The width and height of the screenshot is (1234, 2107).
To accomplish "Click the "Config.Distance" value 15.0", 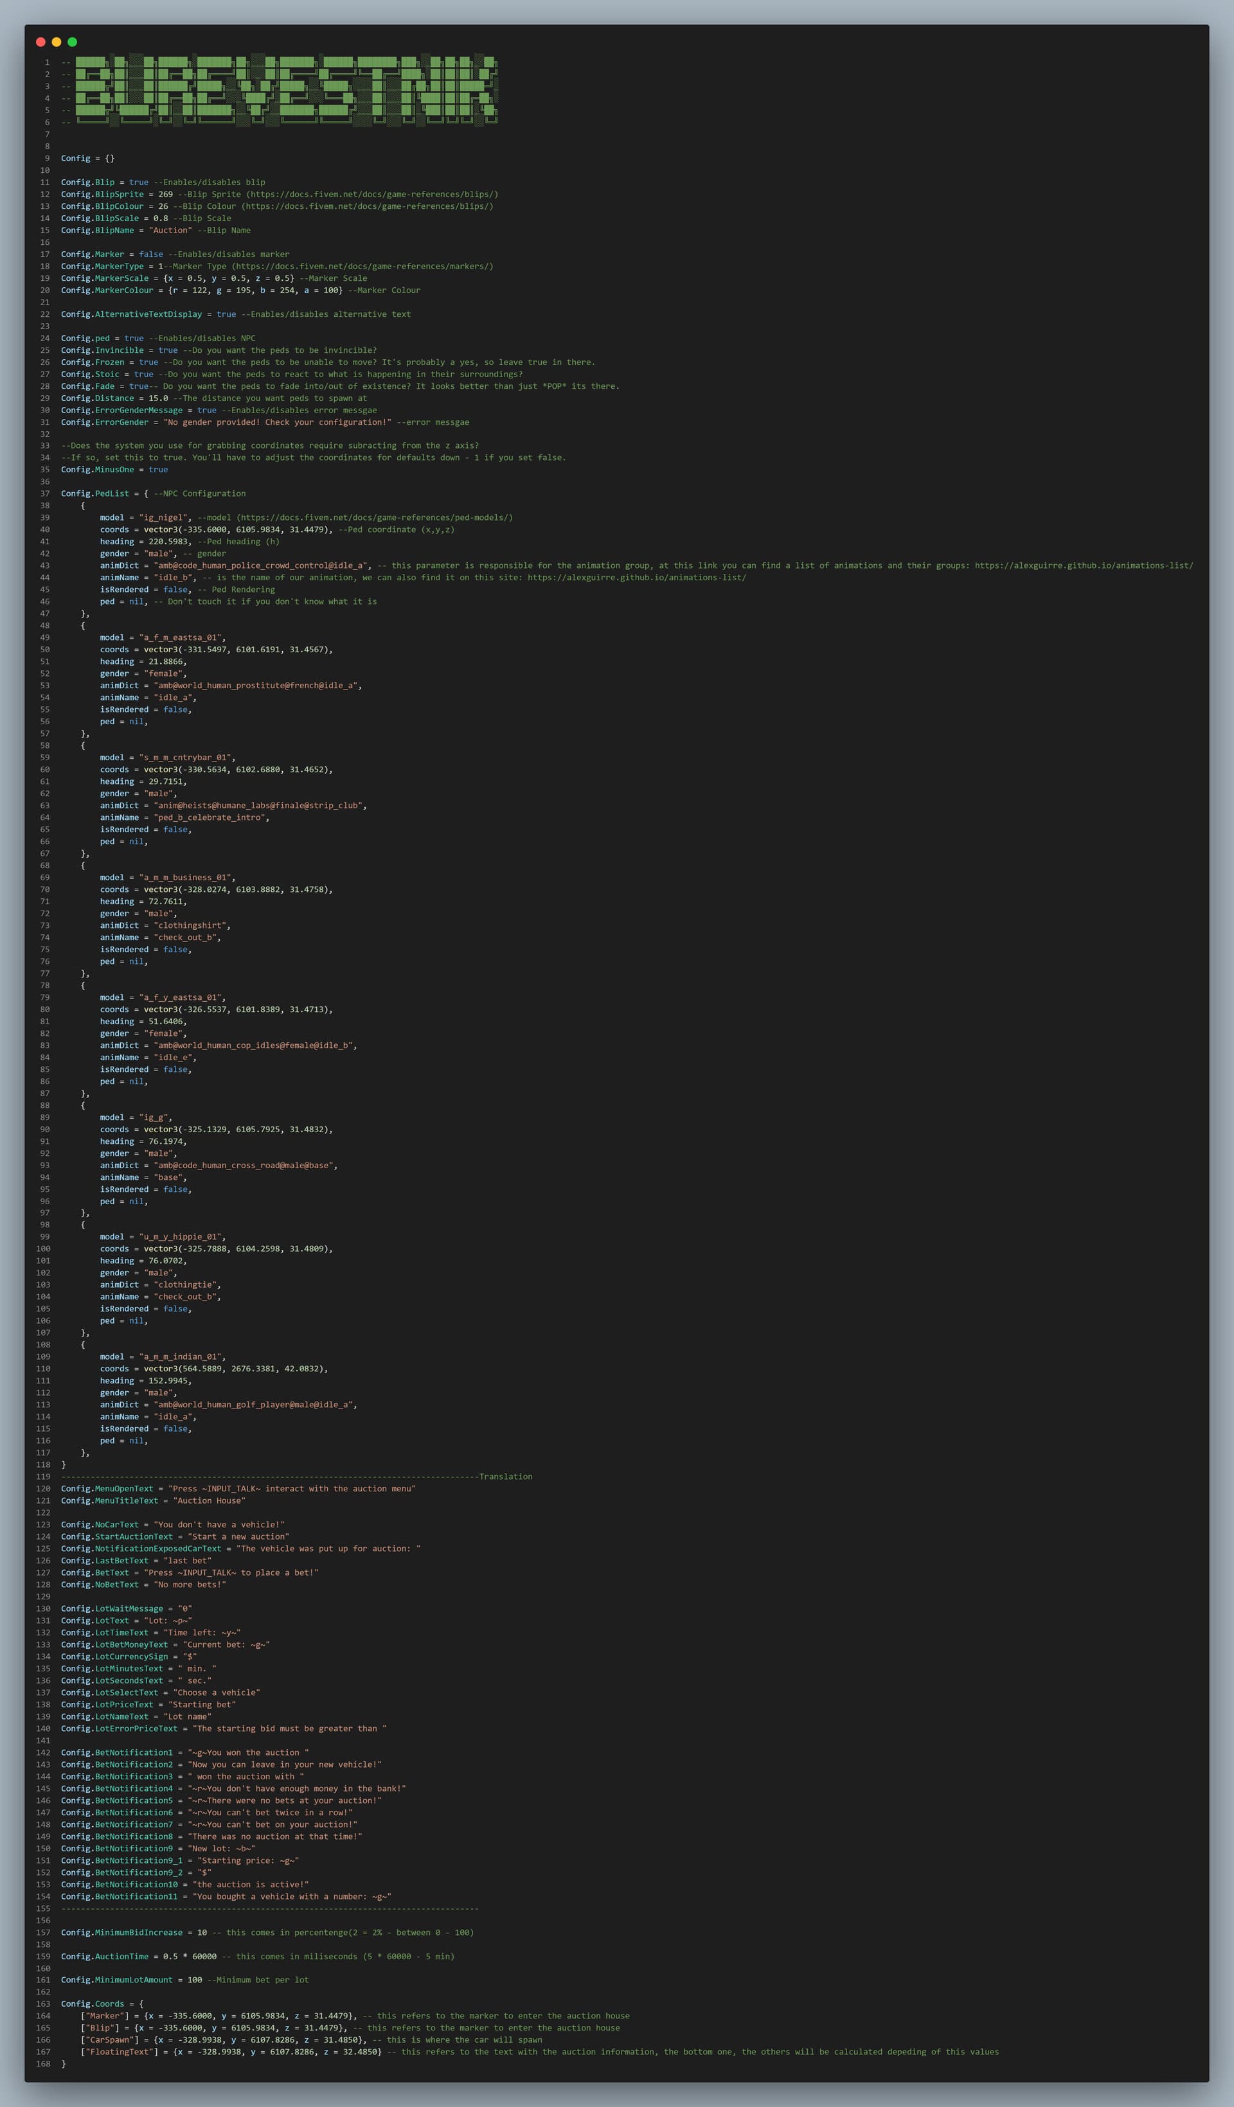I will (x=158, y=398).
